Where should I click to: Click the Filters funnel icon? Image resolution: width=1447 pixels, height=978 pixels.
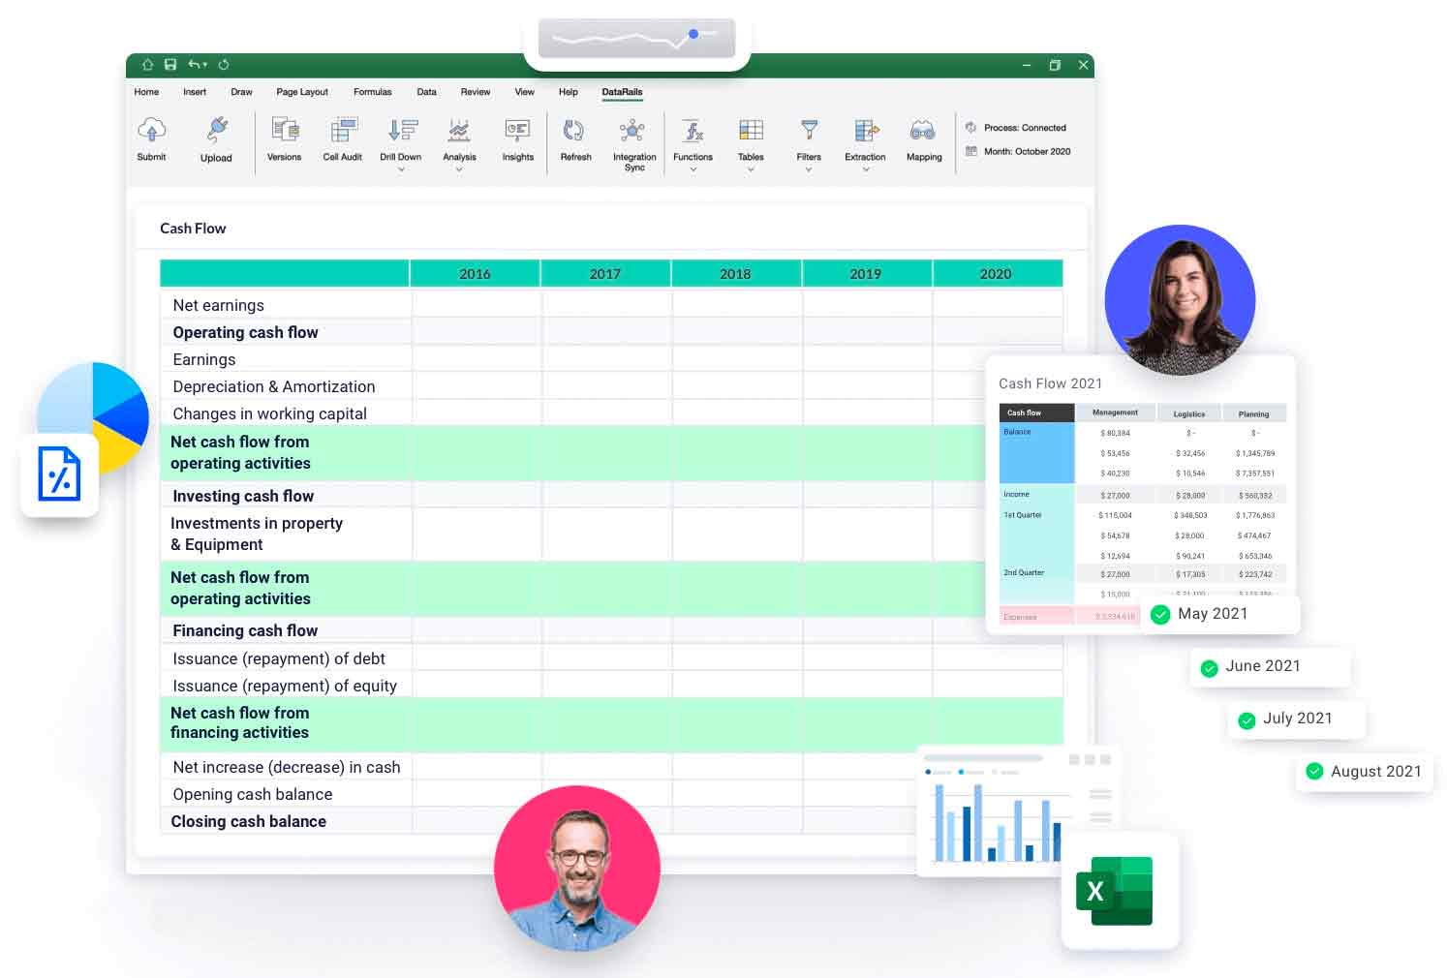[809, 130]
